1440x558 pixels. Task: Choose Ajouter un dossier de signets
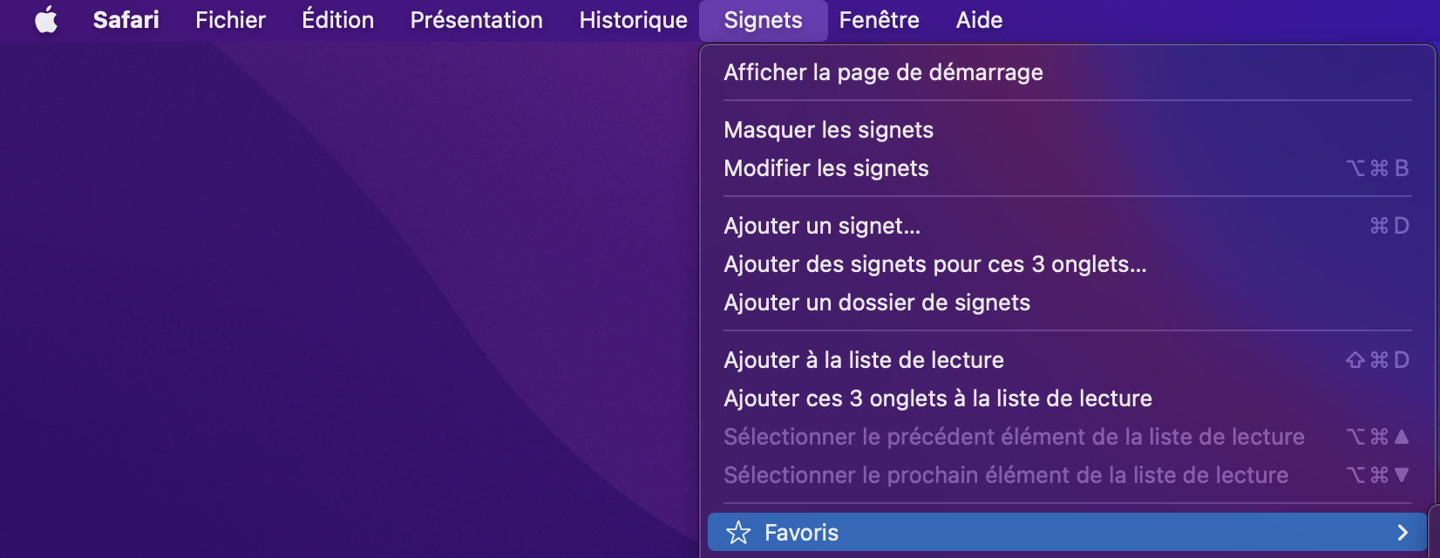click(x=876, y=303)
